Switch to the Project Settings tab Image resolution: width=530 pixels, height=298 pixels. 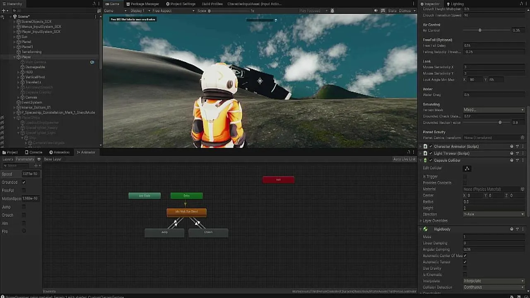pyautogui.click(x=181, y=4)
